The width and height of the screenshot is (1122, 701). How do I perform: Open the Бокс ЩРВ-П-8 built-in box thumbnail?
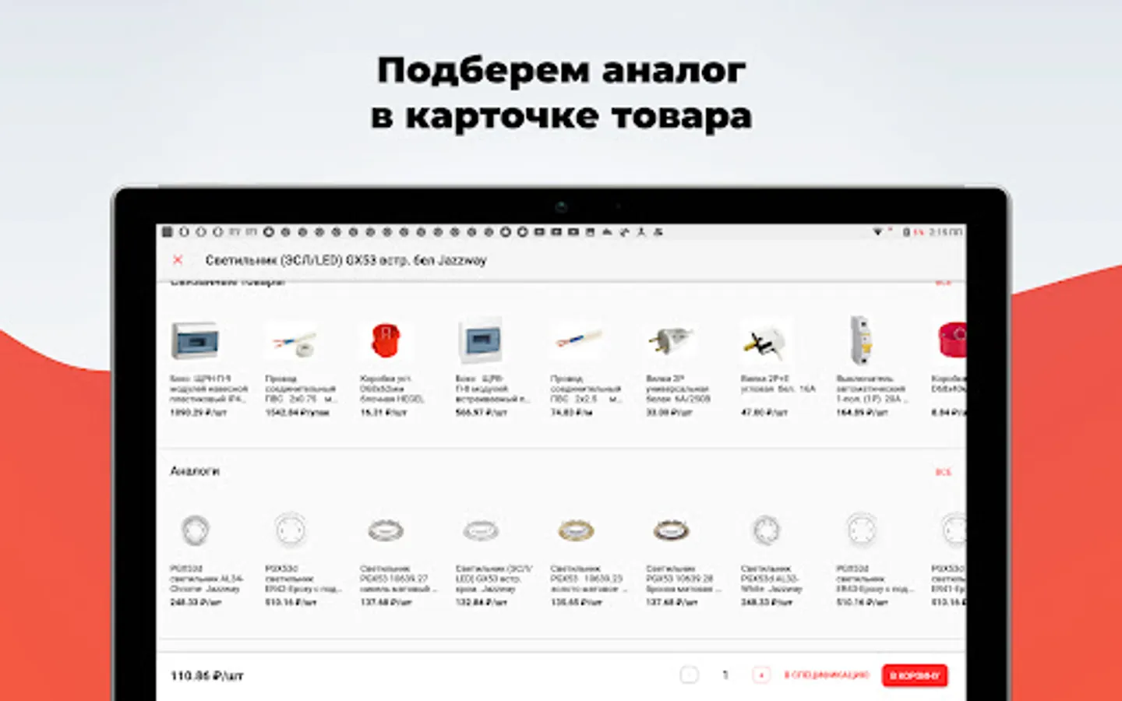click(480, 341)
